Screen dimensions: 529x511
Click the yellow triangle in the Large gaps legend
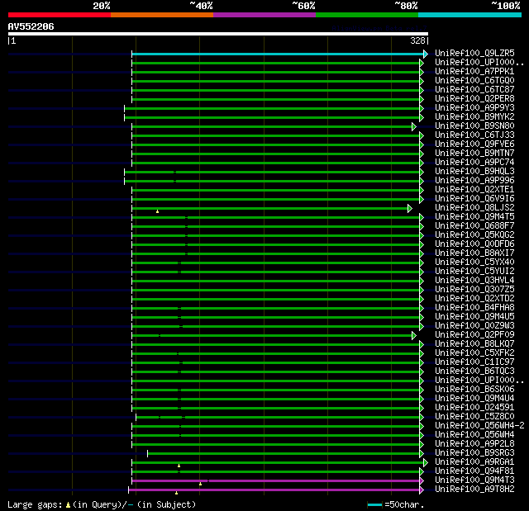coord(68,504)
